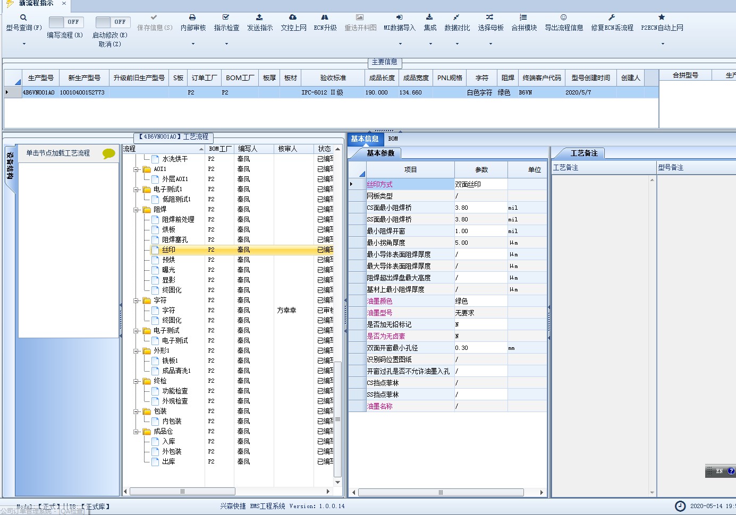736x515 pixels.
Task: Click the 修复ECN丢流程 wrench icon
Action: point(612,18)
